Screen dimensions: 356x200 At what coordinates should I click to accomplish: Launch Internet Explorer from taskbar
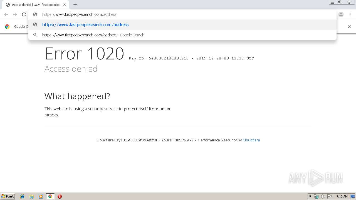pyautogui.click(x=22, y=196)
